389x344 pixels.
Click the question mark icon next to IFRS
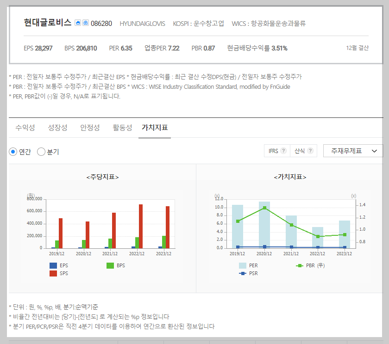click(283, 151)
